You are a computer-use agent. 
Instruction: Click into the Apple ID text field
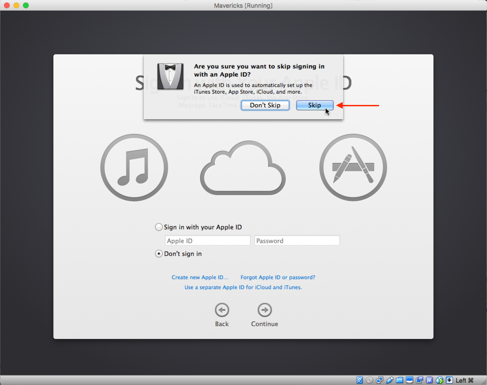[x=207, y=241]
